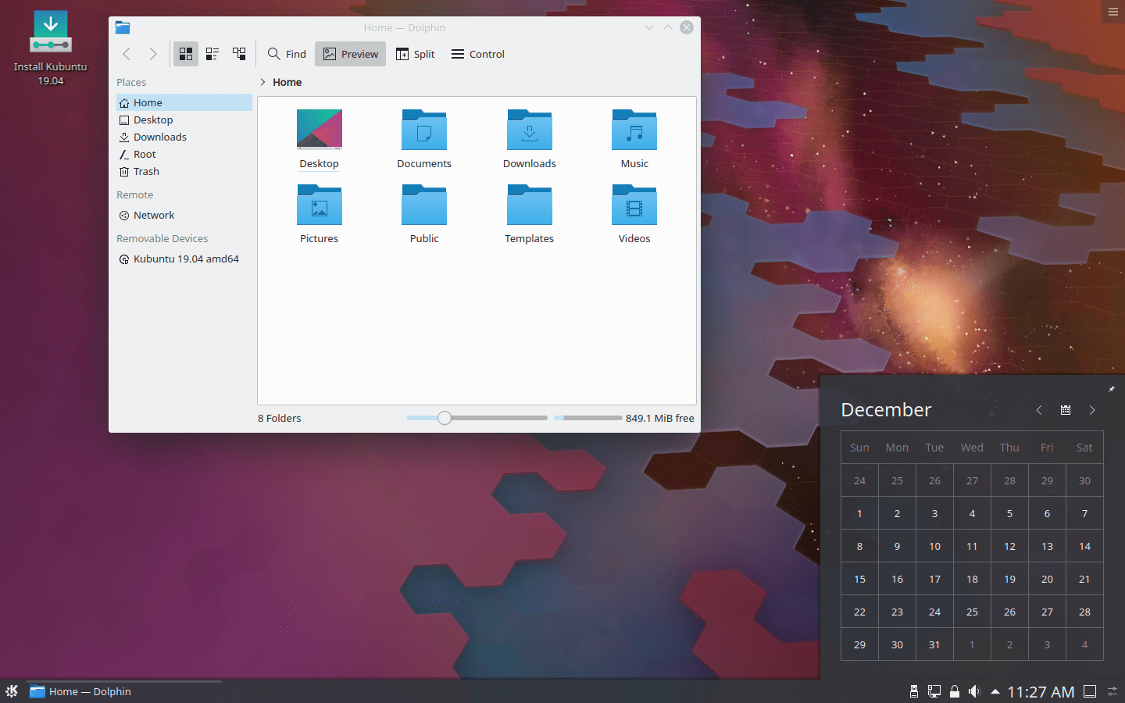This screenshot has width=1125, height=703.
Task: Open the Pictures folder
Action: [x=319, y=205]
